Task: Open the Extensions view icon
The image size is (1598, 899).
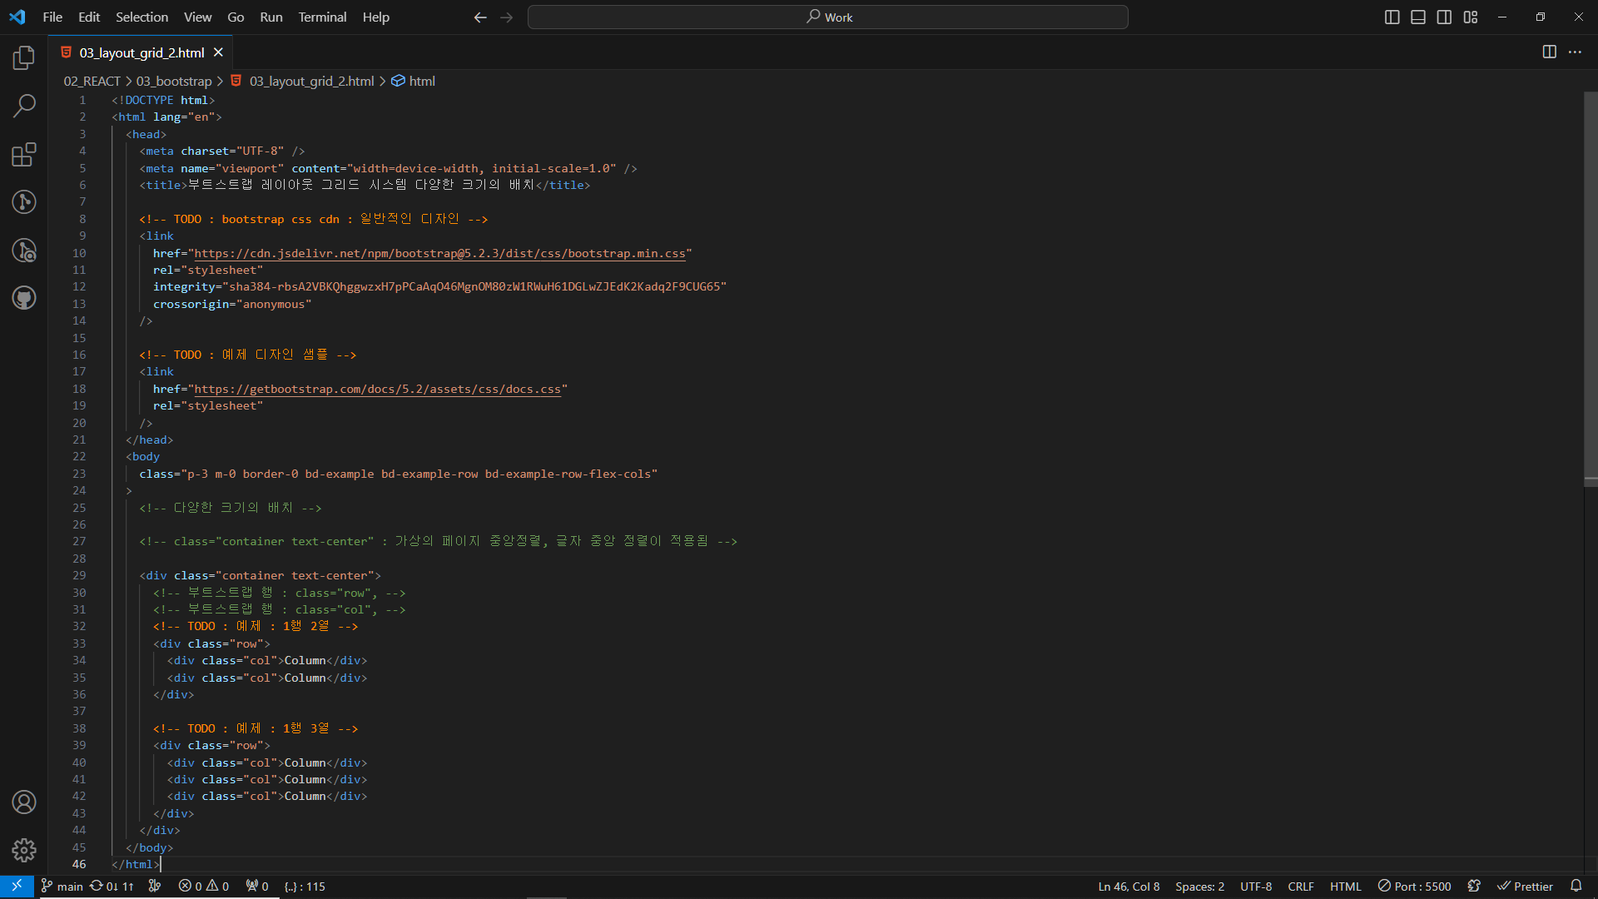Action: click(24, 154)
